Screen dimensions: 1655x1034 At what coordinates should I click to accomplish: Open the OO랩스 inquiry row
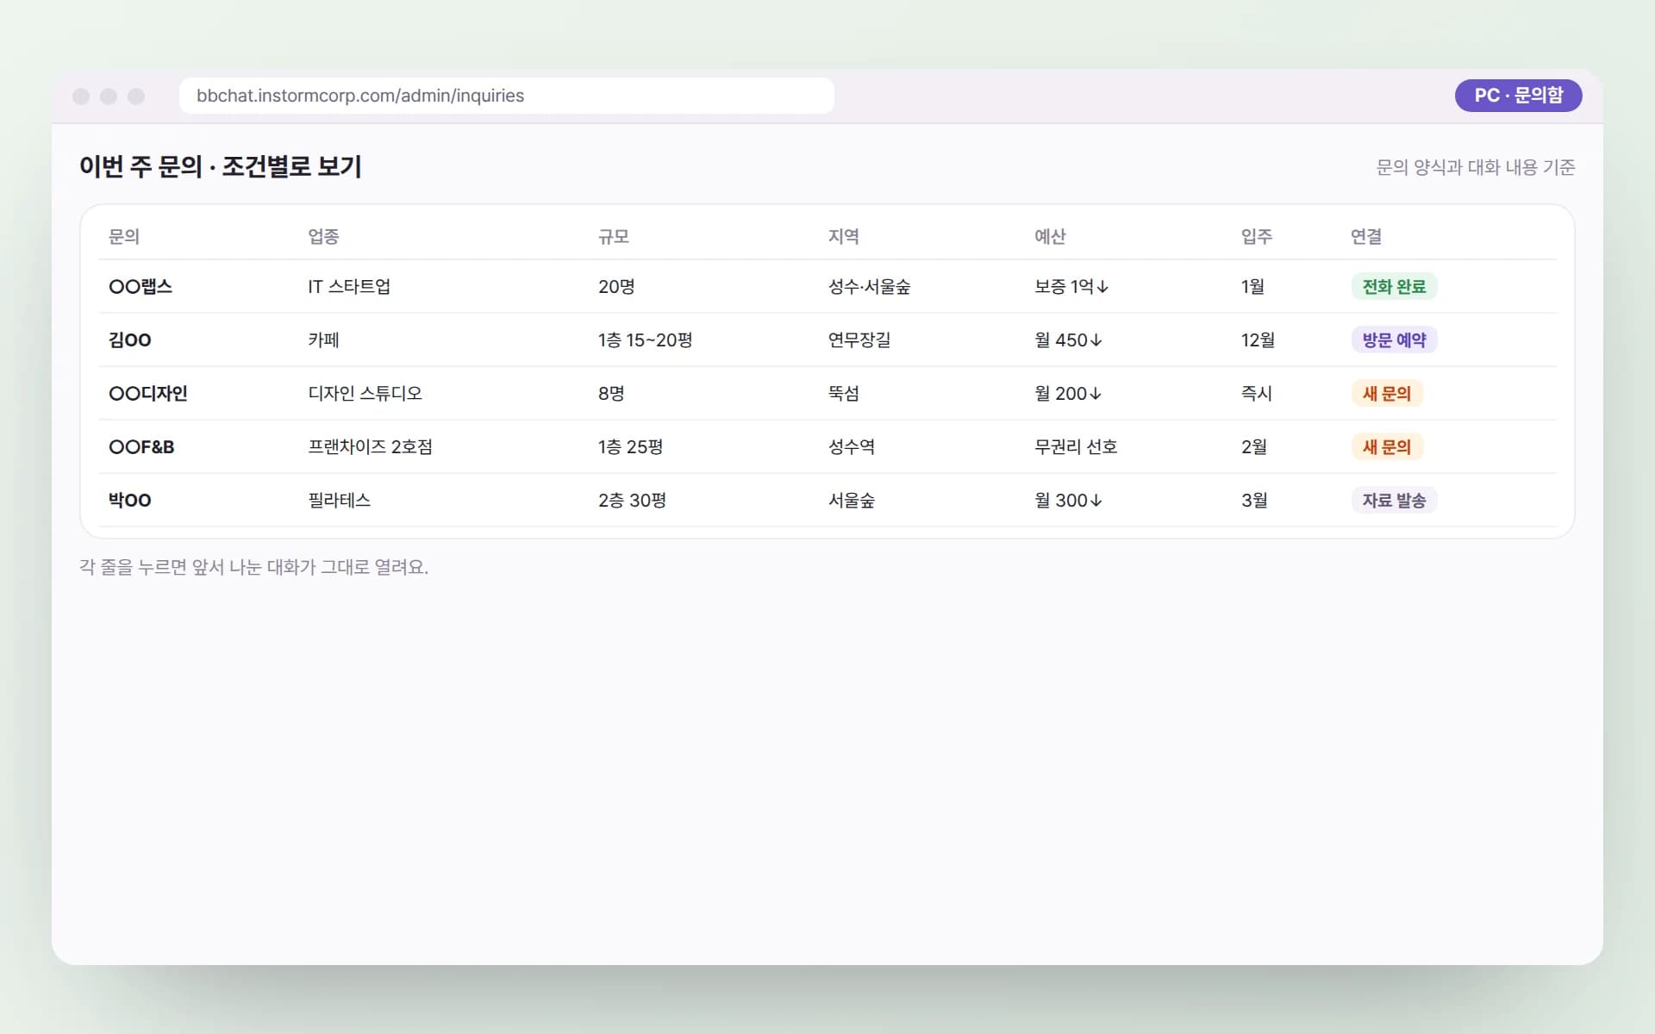[827, 286]
